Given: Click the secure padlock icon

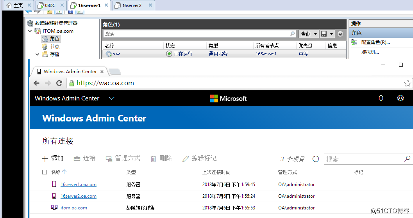Looking at the screenshot, I should pos(72,83).
